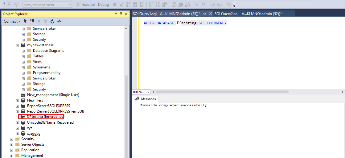The width and height of the screenshot is (345, 158).
Task: Select Results to Text icon
Action: pos(174,5)
